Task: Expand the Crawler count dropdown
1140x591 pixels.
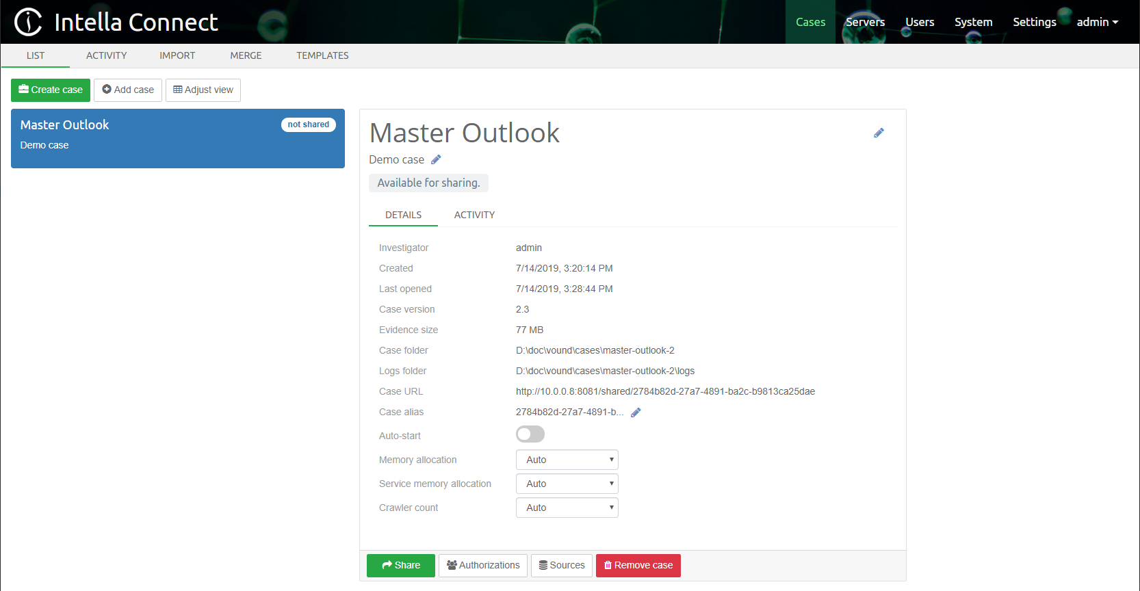Action: tap(567, 508)
